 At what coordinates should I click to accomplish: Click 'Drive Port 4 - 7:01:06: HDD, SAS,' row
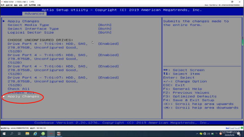pyautogui.click(x=48, y=66)
